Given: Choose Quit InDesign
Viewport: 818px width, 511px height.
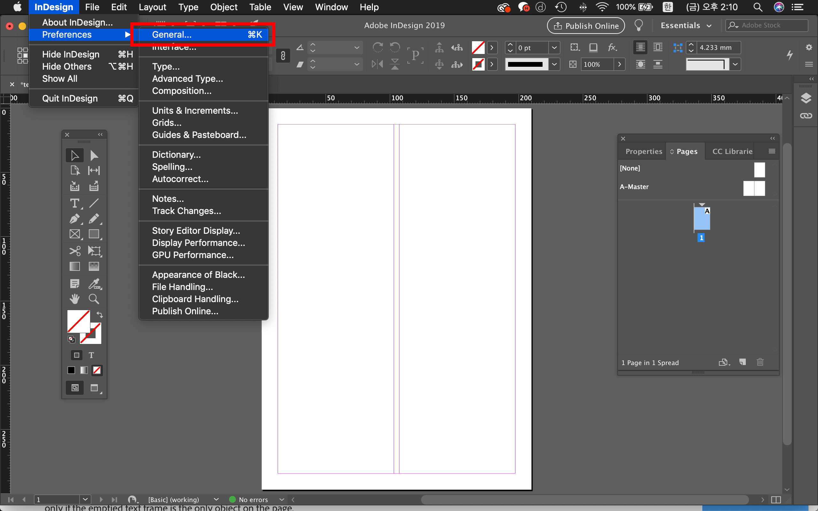Looking at the screenshot, I should click(x=84, y=98).
